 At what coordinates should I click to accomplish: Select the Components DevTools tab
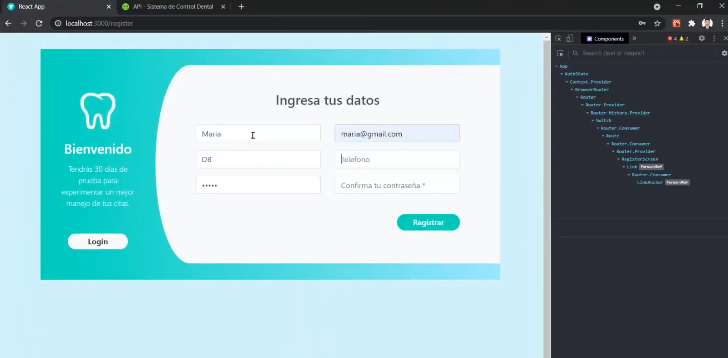point(605,39)
